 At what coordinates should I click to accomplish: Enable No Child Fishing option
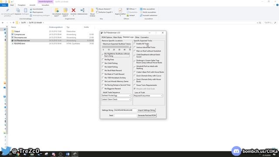103,63
